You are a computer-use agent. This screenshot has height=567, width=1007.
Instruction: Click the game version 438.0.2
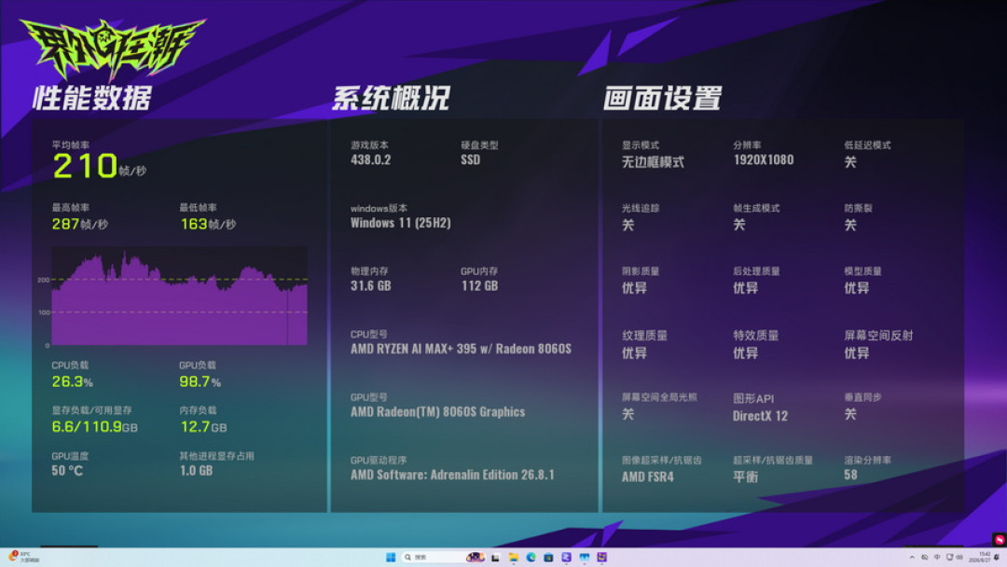[x=370, y=159]
